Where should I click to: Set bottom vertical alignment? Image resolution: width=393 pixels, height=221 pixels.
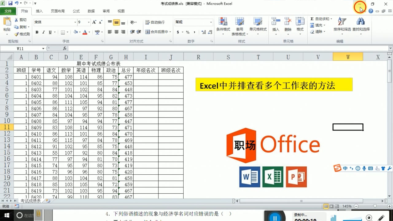coord(123,22)
